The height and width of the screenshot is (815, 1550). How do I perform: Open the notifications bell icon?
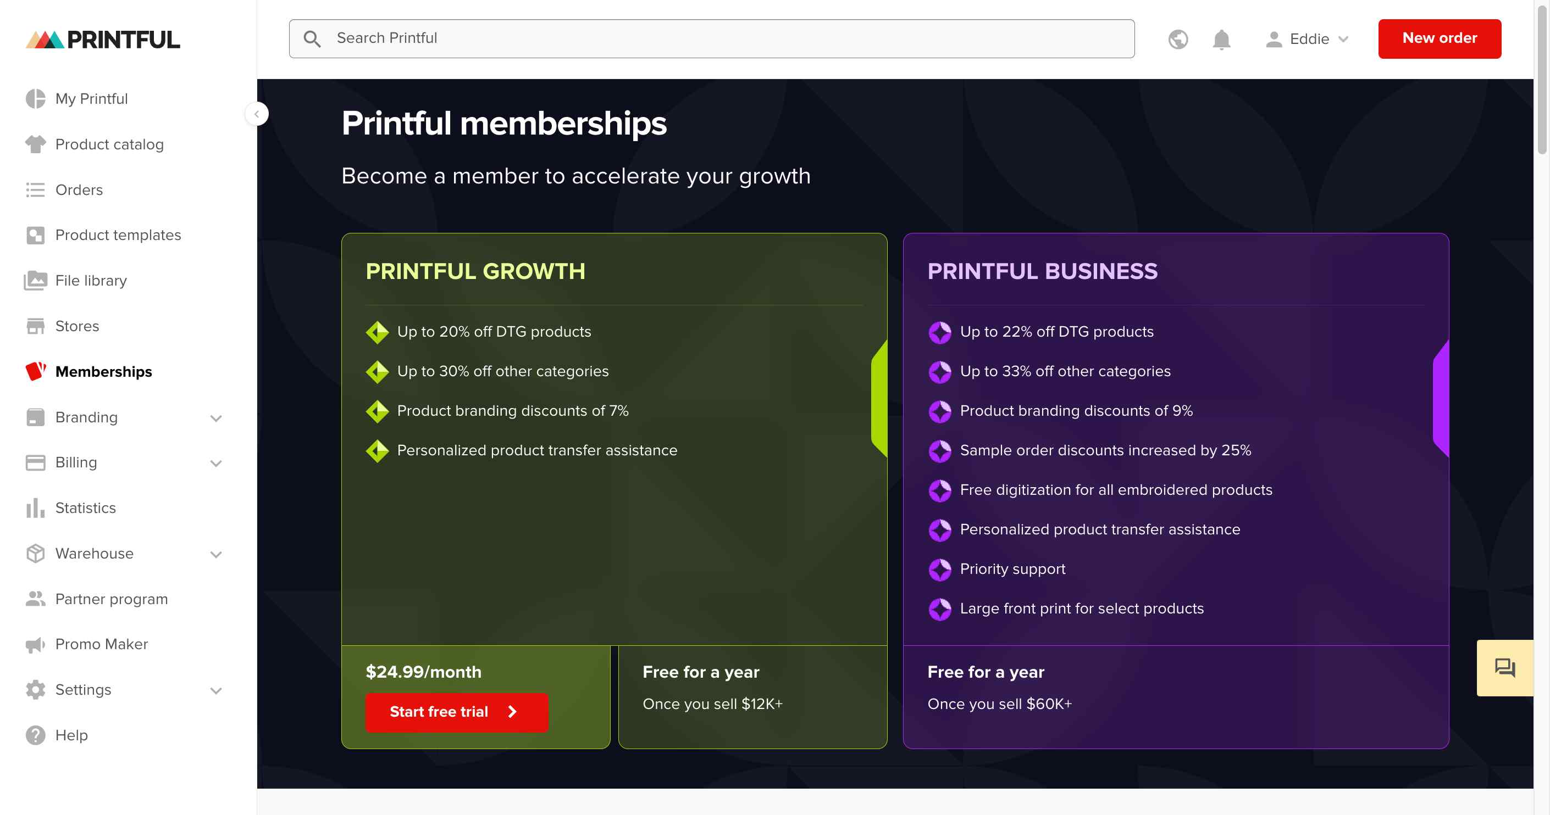[1221, 39]
